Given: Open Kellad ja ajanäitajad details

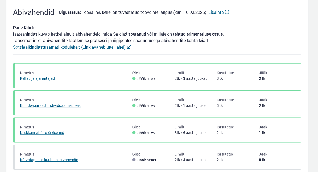Looking at the screenshot, I should (x=37, y=78).
